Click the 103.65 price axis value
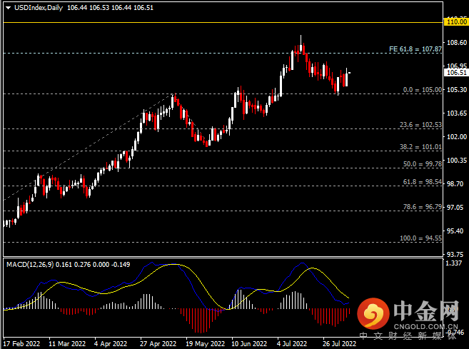Viewport: 469px width, 349px height. pos(457,113)
